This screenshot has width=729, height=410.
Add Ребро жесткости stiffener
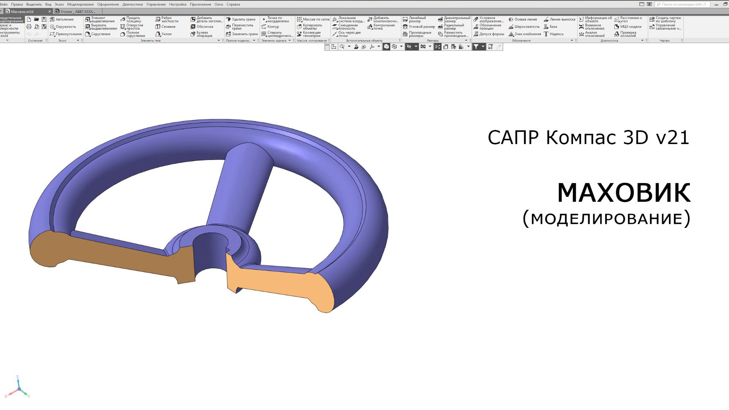[167, 19]
